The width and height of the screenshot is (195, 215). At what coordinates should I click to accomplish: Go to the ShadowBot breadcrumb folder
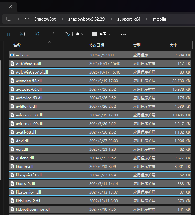(x=45, y=19)
